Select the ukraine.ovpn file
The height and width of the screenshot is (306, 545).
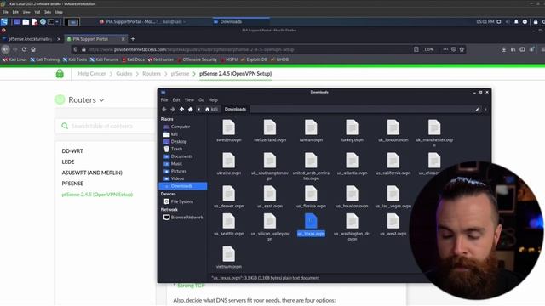[x=229, y=164]
